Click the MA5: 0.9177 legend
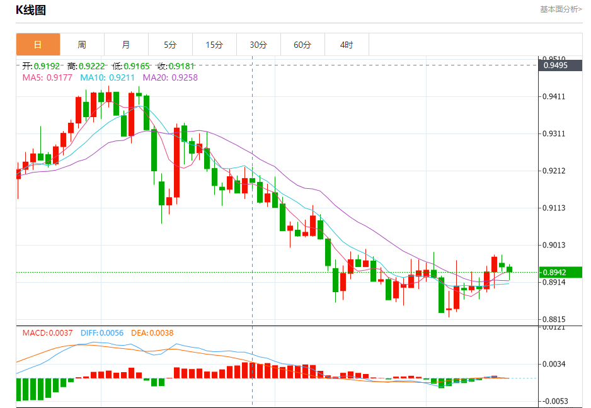This screenshot has width=591, height=408. tap(47, 77)
